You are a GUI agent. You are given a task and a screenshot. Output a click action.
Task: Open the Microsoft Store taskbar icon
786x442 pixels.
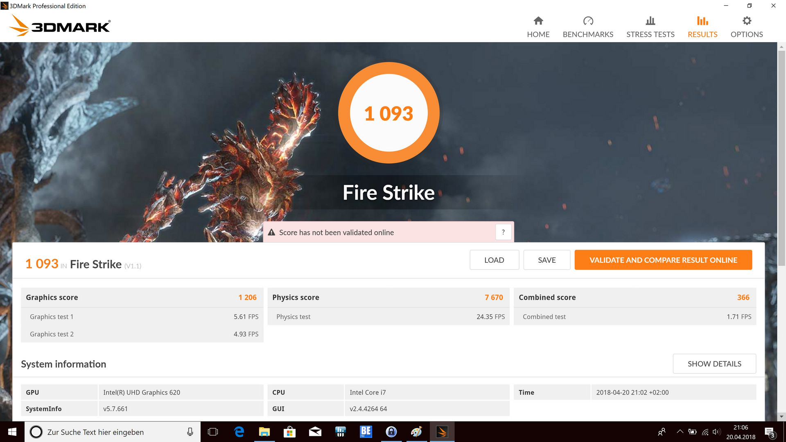coord(290,432)
